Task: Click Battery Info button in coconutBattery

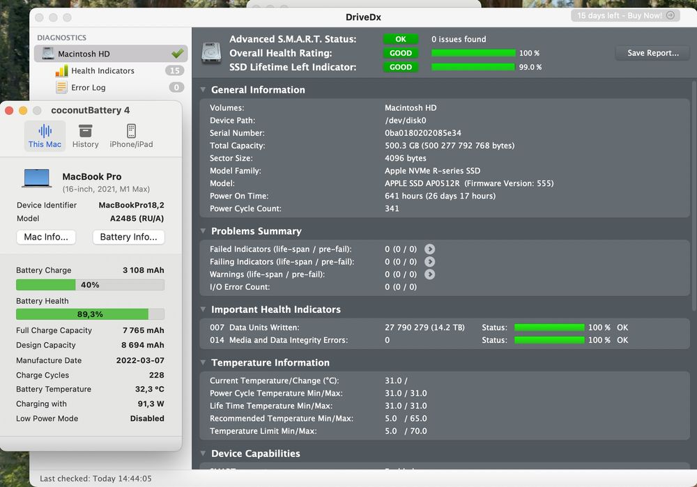Action: point(128,237)
